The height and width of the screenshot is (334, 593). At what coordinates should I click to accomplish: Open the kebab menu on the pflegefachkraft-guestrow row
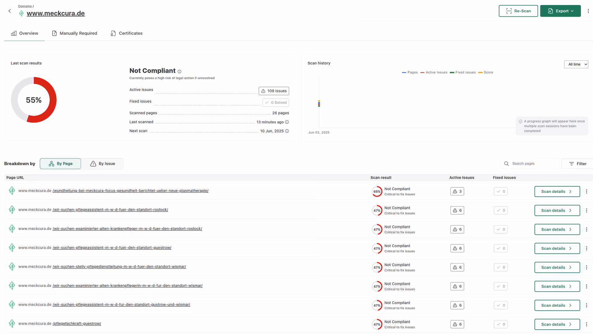(x=587, y=324)
